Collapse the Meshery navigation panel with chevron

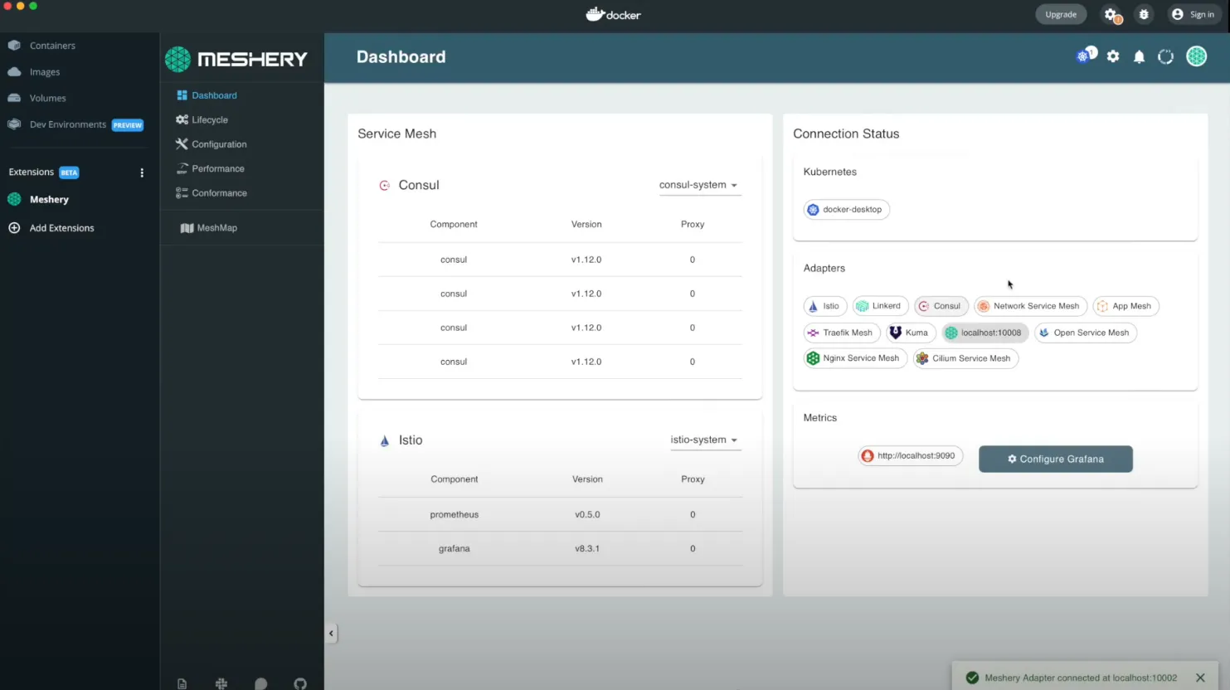tap(331, 633)
